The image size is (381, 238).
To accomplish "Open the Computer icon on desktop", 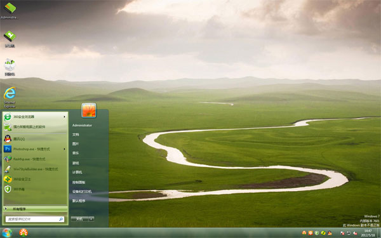I will pos(10,39).
